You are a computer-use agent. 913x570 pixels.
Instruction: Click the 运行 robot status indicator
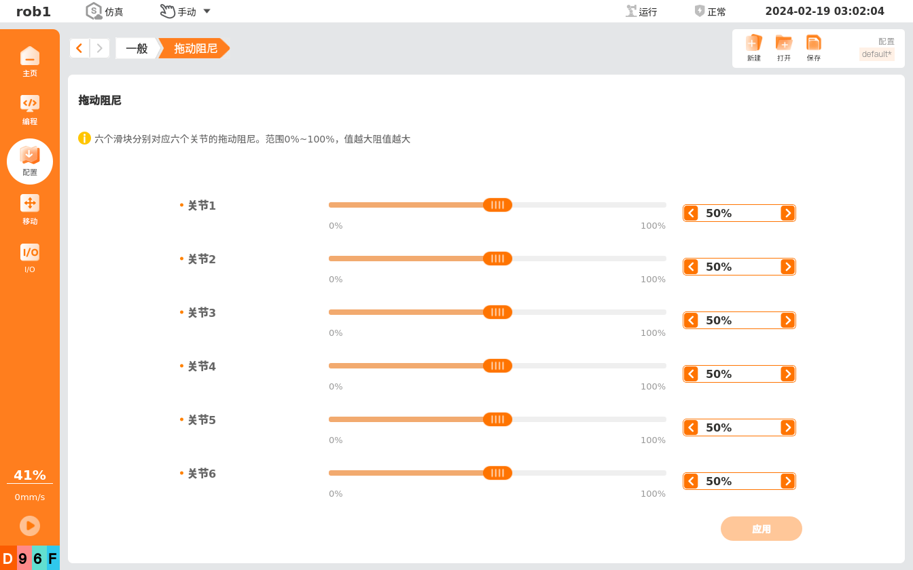pyautogui.click(x=641, y=11)
